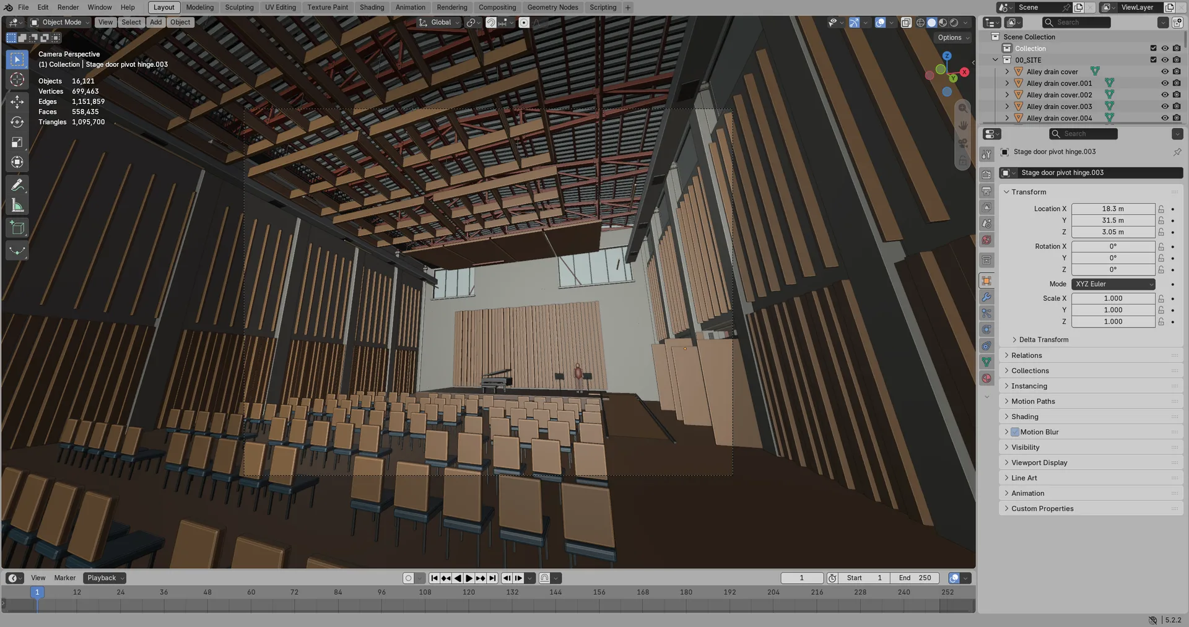This screenshot has height=627, width=1189.
Task: Open the timeline Playback menu
Action: click(105, 578)
